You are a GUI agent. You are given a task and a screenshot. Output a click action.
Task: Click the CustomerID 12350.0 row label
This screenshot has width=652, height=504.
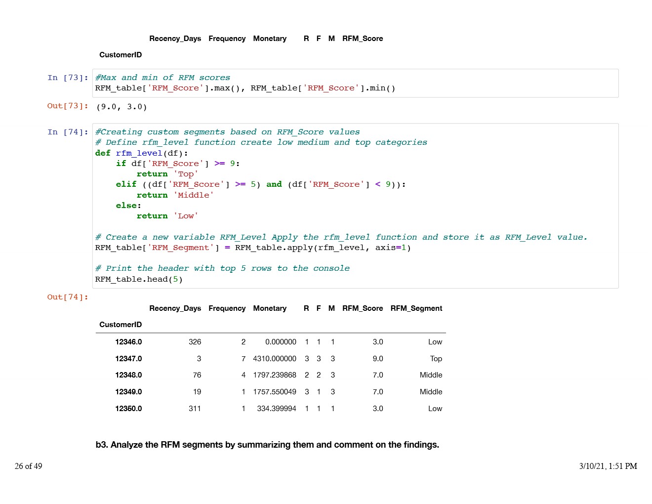128,409
